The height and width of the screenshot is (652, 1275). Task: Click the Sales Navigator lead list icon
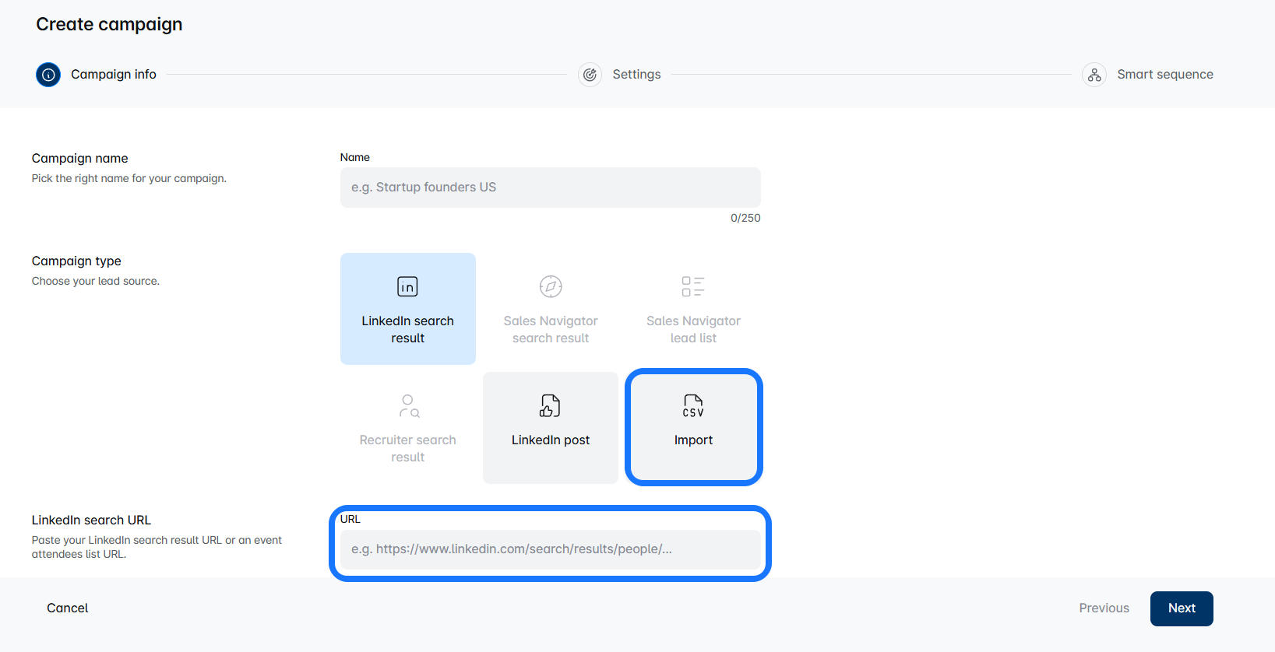pyautogui.click(x=693, y=286)
